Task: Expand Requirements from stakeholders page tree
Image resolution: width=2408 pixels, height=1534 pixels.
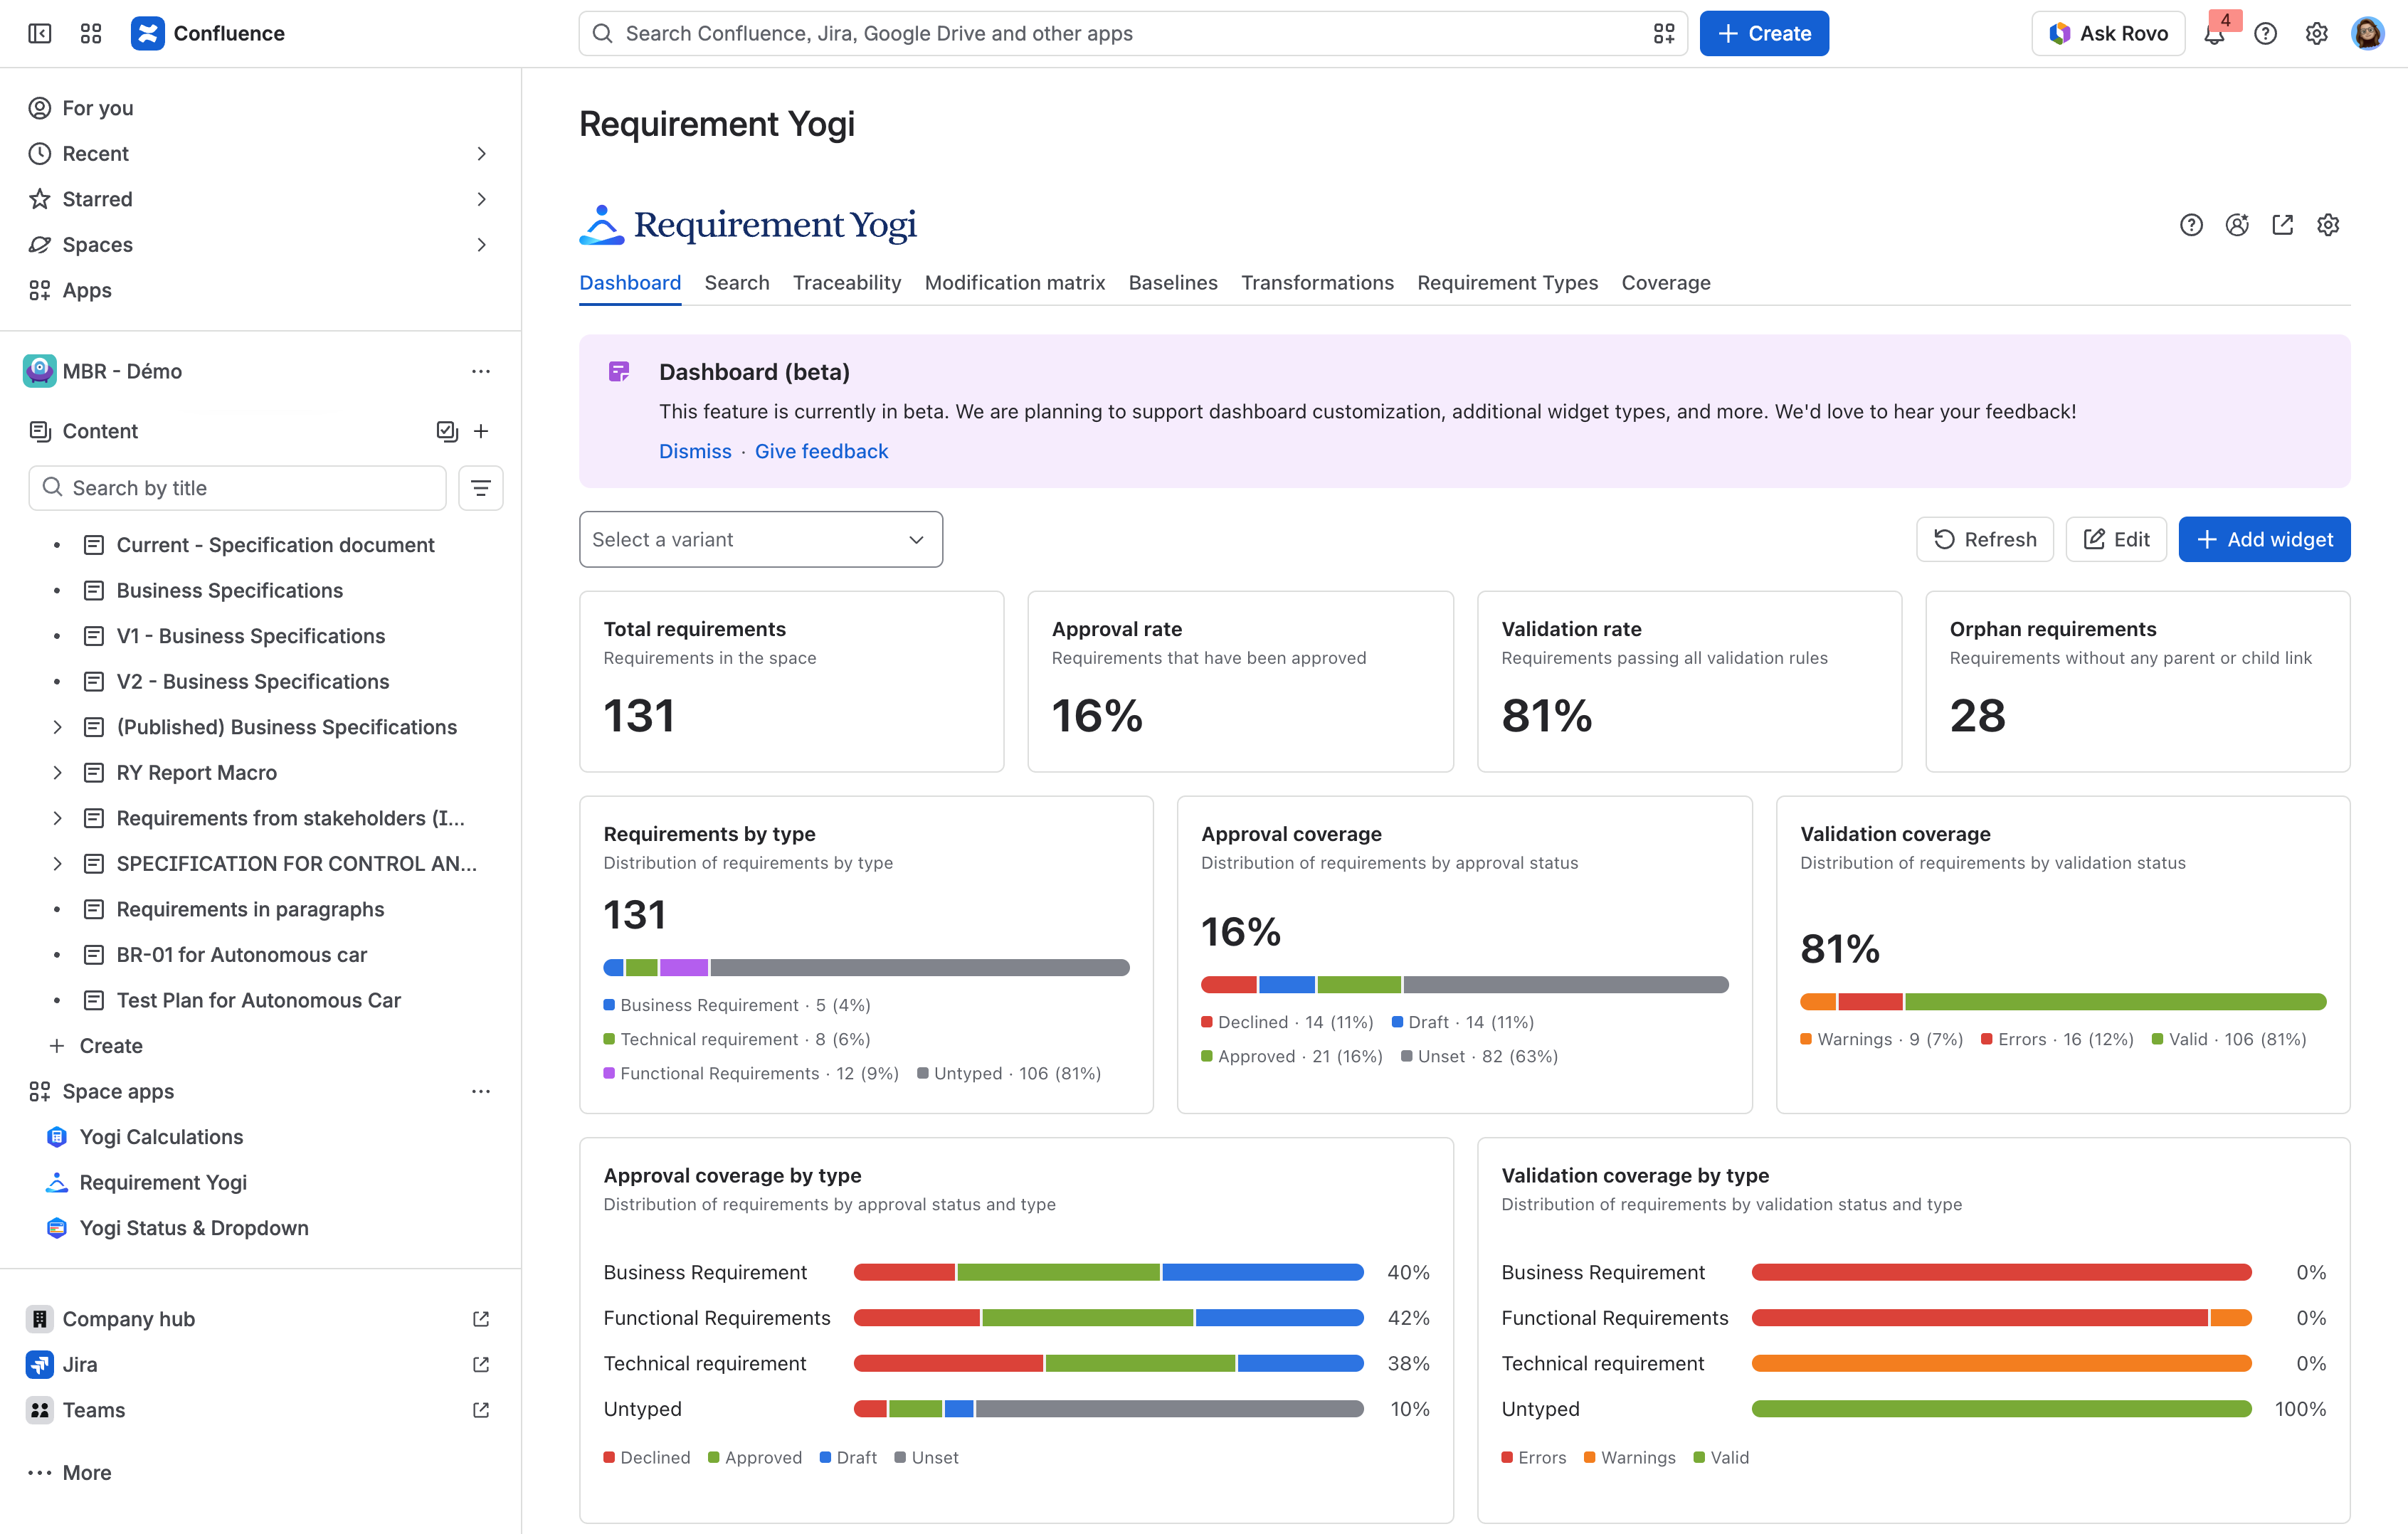Action: point(57,818)
